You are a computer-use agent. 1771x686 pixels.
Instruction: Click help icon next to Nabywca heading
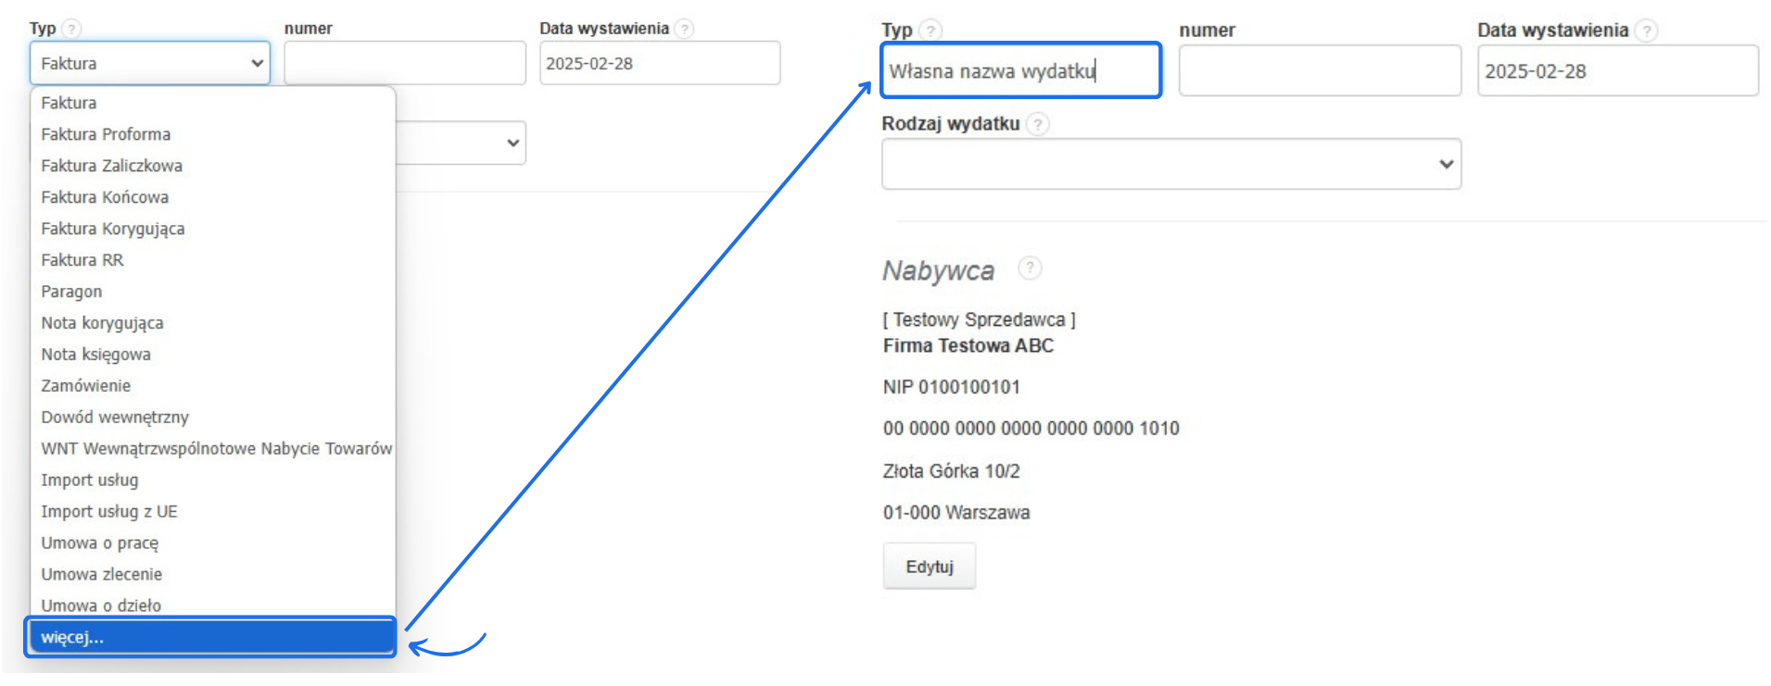(x=1030, y=268)
